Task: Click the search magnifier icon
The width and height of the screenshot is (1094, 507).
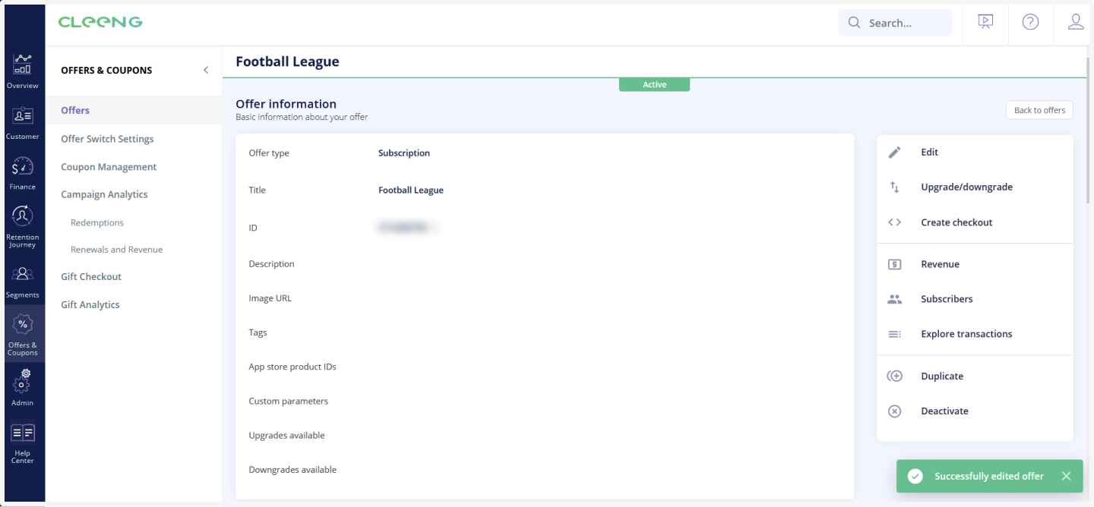Action: 854,23
